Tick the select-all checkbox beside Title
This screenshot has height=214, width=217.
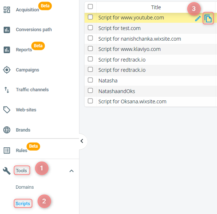[90, 7]
